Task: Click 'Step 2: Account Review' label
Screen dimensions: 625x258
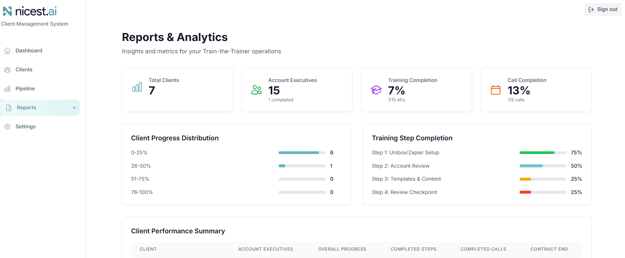Action: [x=400, y=166]
